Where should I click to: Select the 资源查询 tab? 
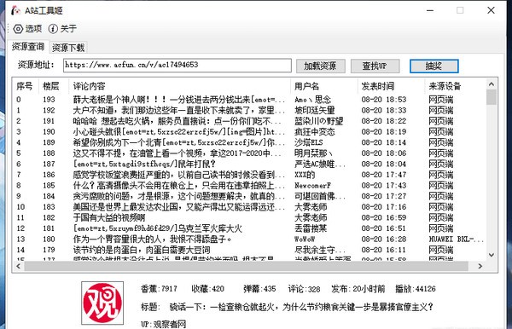[28, 47]
